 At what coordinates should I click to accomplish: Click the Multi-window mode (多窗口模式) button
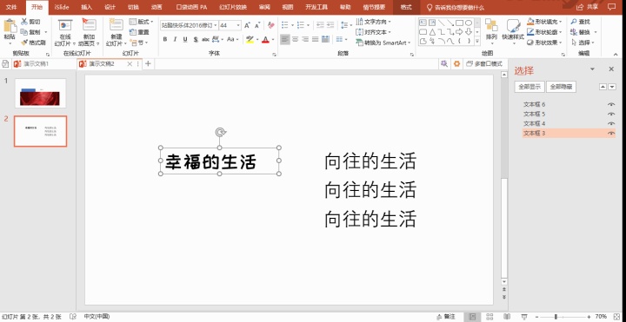point(484,63)
